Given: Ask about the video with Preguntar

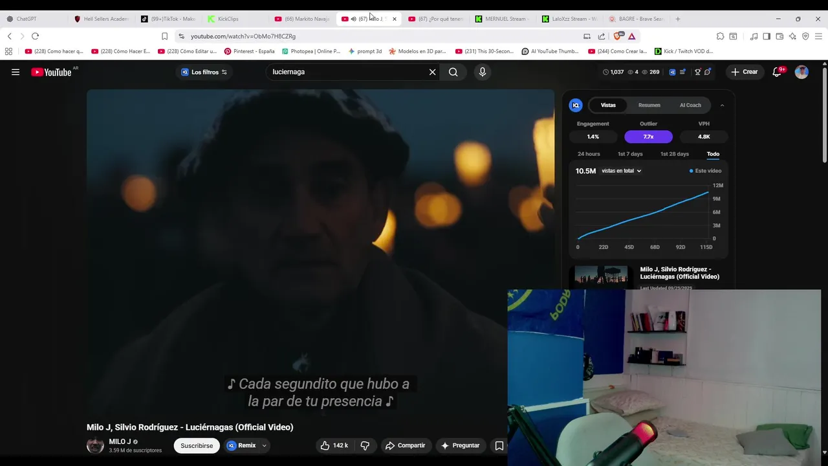Looking at the screenshot, I should (x=460, y=445).
